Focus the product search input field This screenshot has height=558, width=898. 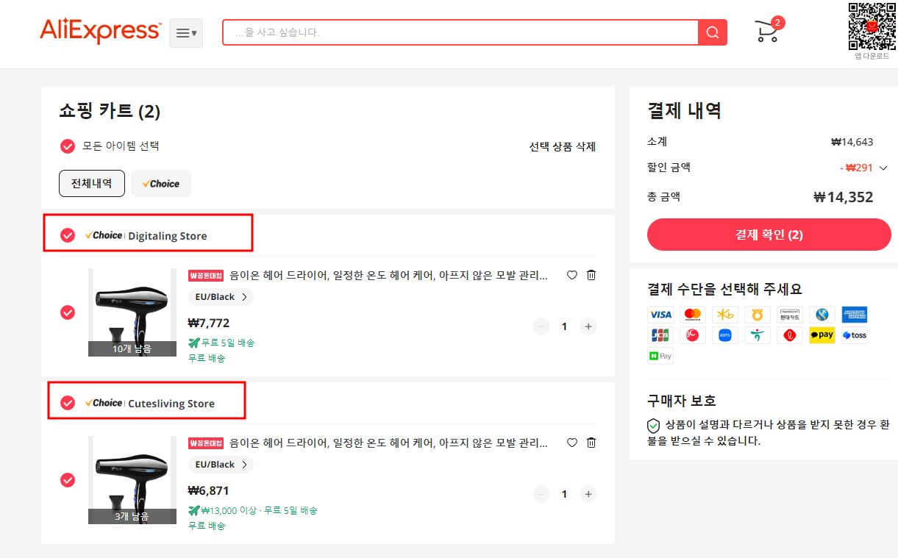coord(460,32)
